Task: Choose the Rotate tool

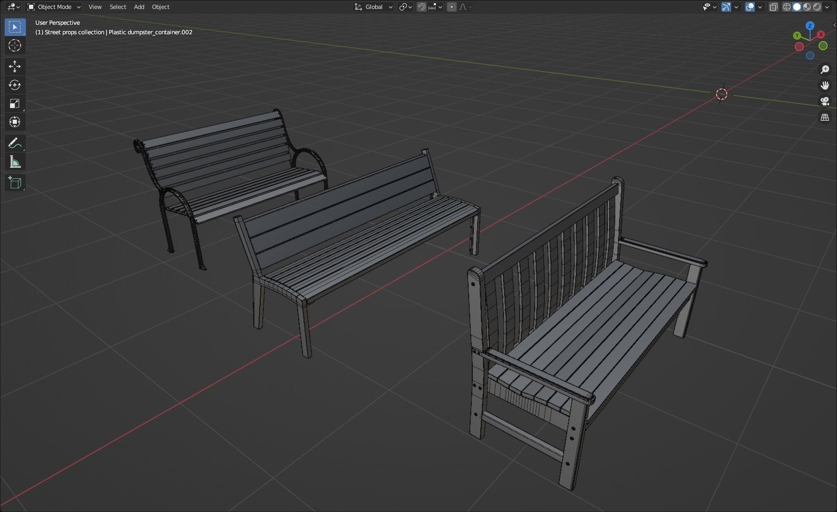Action: click(15, 85)
